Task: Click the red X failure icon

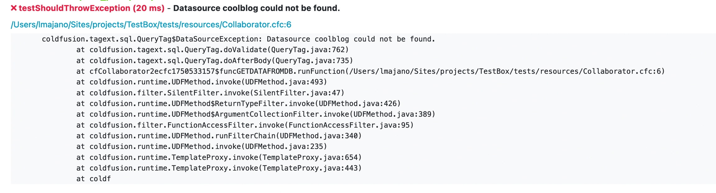Action: coord(14,8)
